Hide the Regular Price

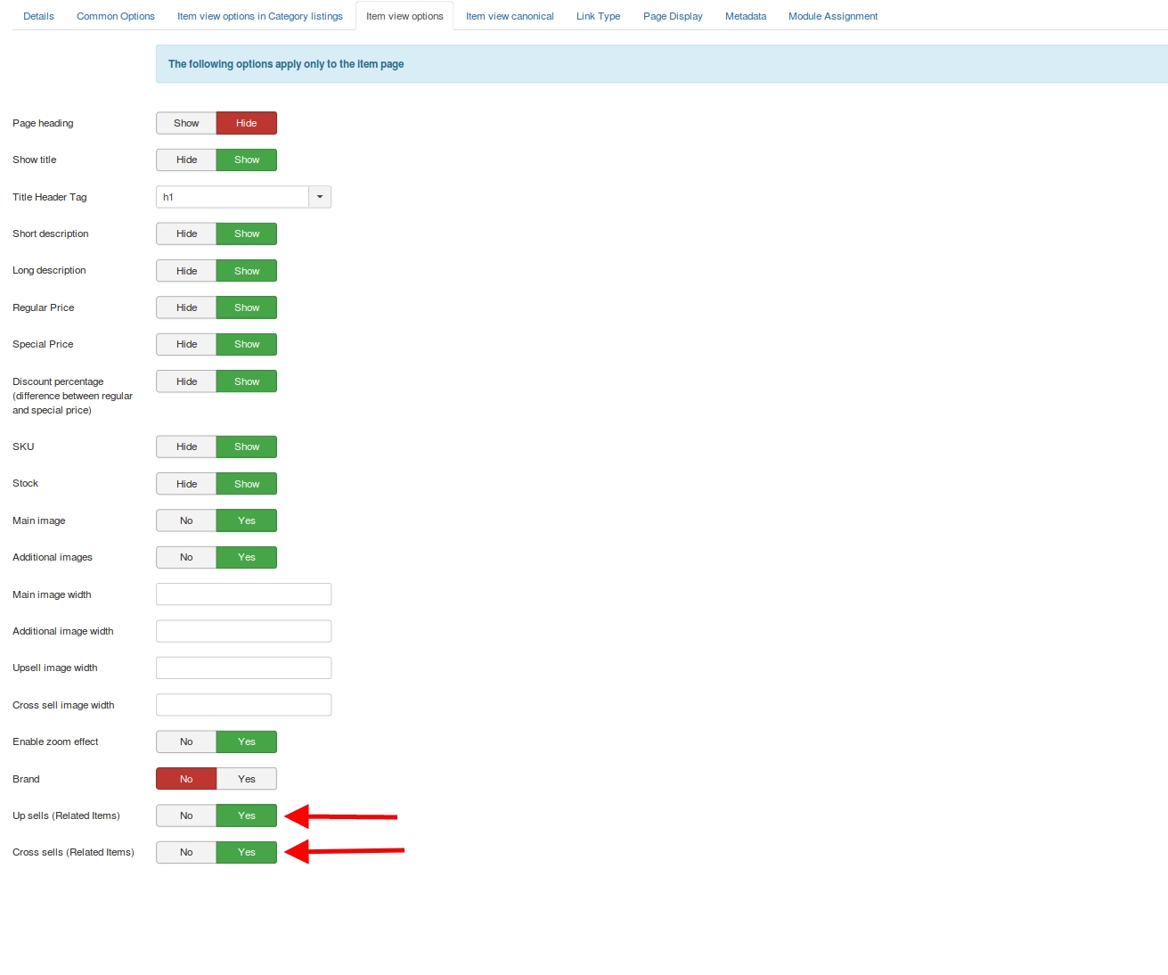[186, 307]
